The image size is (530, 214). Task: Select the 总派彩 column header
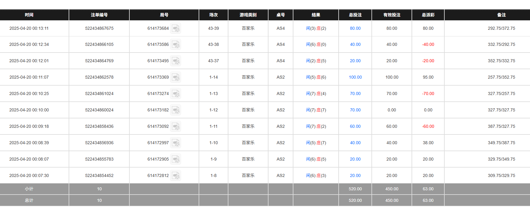[x=428, y=15]
